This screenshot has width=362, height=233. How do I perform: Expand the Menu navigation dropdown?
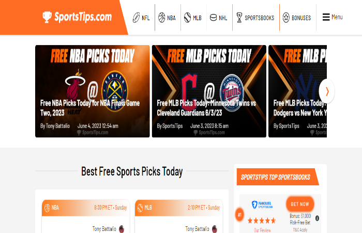pos(333,17)
